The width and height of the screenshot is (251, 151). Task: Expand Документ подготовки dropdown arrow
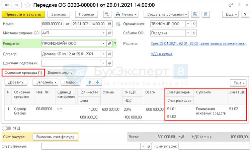tap(104, 63)
